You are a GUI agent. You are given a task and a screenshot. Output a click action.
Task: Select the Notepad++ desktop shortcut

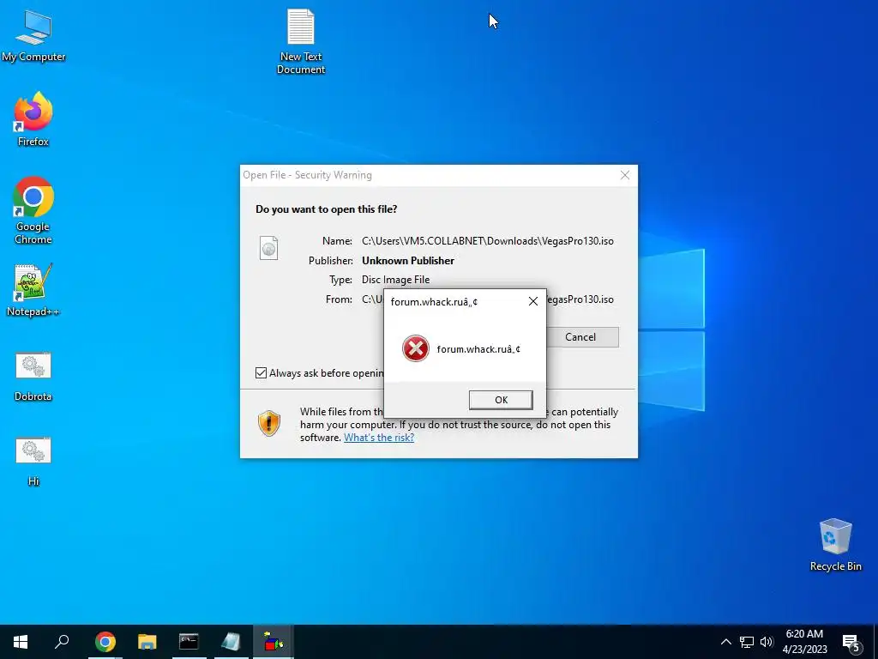(x=33, y=290)
